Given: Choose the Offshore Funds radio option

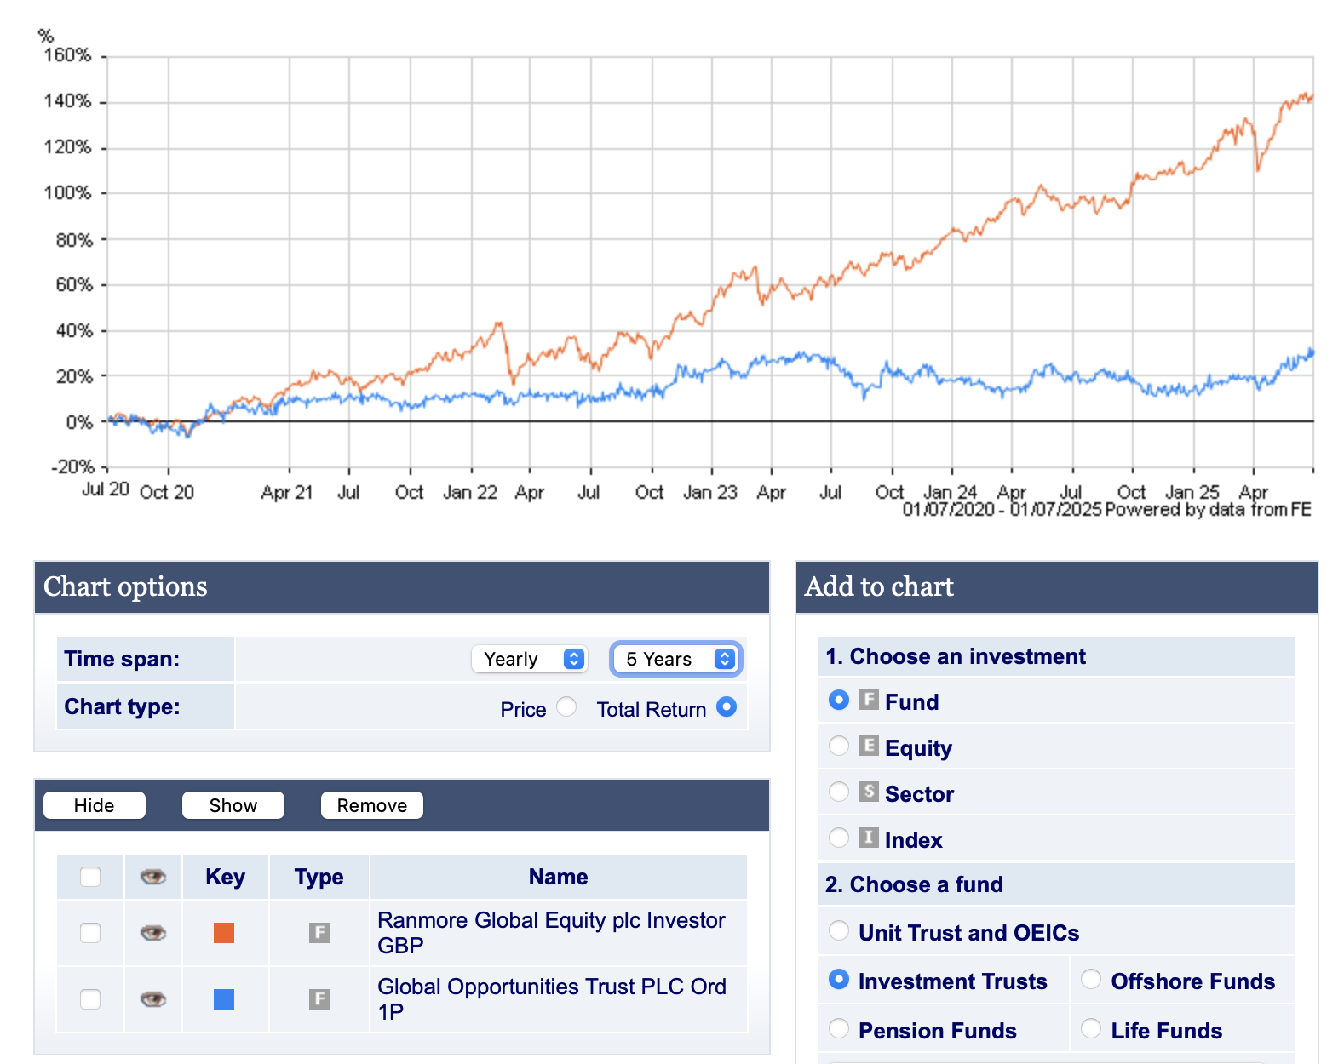Looking at the screenshot, I should 1091,980.
